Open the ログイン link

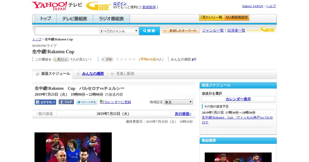pos(120,3)
